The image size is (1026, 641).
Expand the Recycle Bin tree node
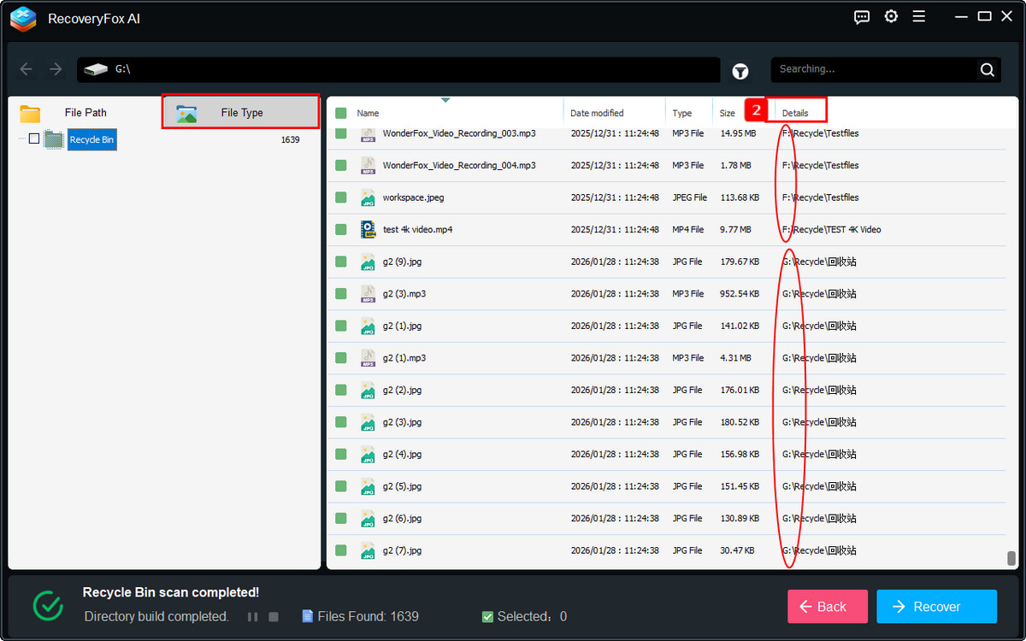pyautogui.click(x=21, y=138)
